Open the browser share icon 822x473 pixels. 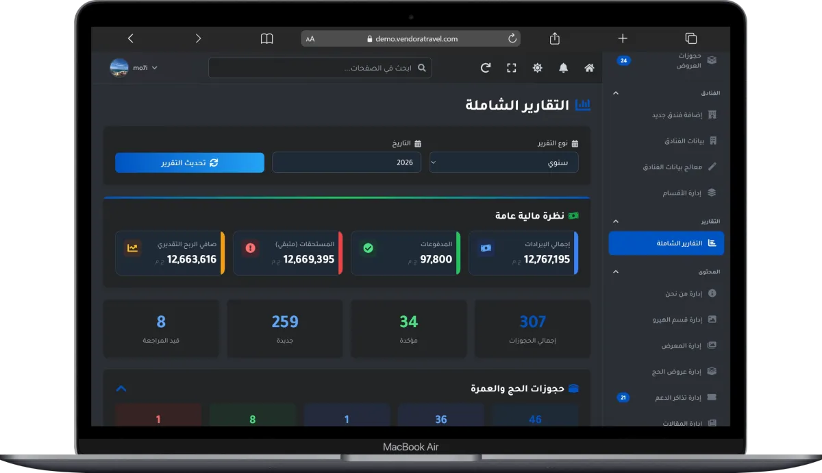pyautogui.click(x=555, y=38)
